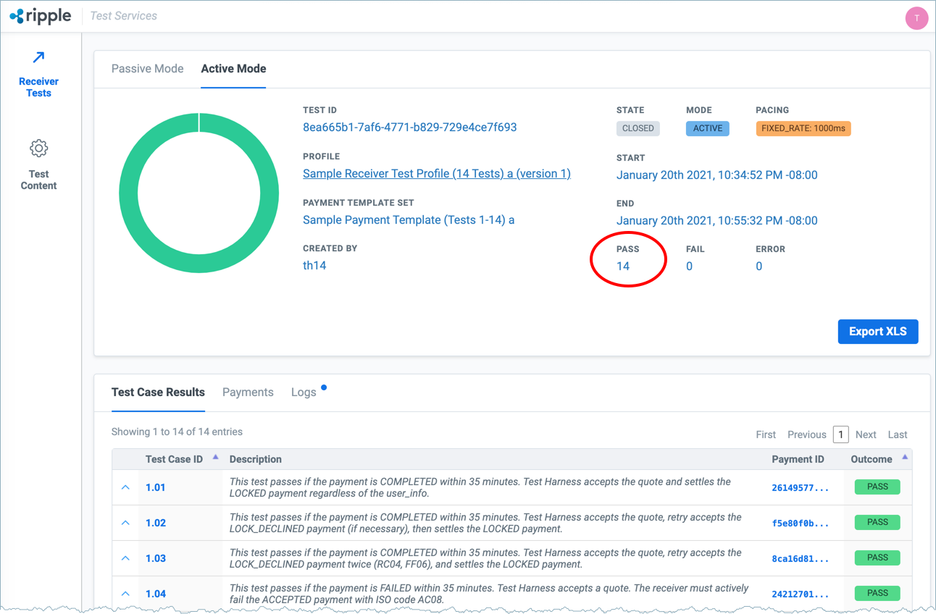Expand test case 1.03 row
The width and height of the screenshot is (936, 614).
click(x=125, y=558)
